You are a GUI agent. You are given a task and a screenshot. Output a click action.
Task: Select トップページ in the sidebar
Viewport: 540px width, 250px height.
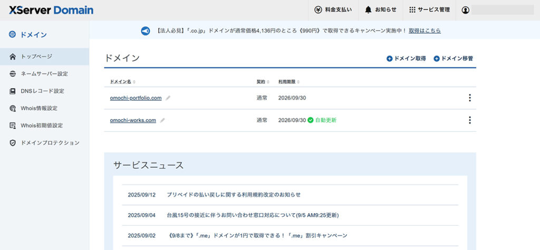tap(36, 56)
